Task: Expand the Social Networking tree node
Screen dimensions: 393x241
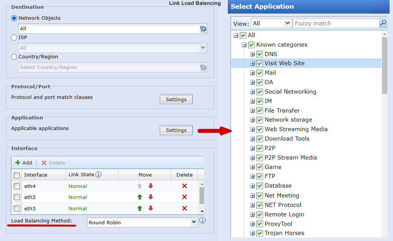Action: pos(253,91)
